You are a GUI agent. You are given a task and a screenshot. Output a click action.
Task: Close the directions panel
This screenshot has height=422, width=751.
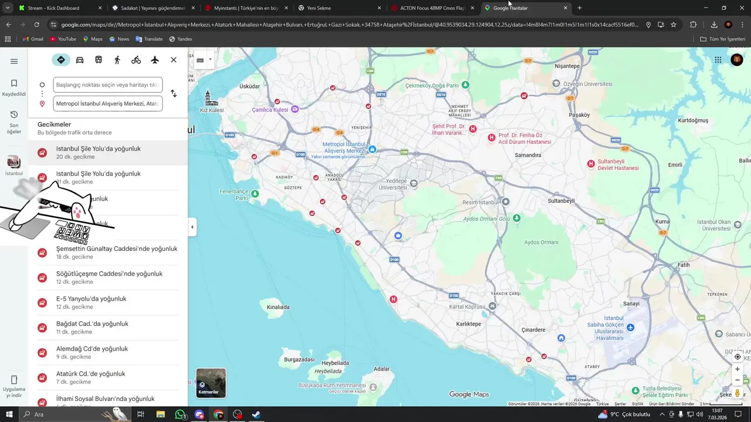[174, 60]
